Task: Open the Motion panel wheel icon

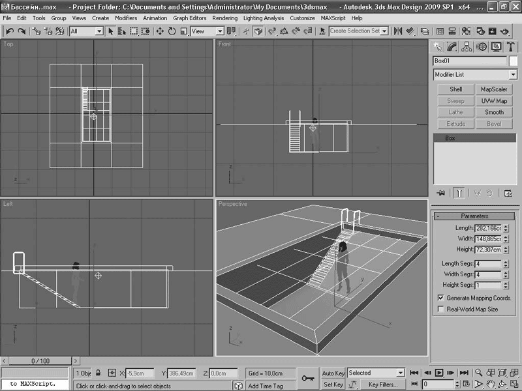Action: (x=481, y=46)
